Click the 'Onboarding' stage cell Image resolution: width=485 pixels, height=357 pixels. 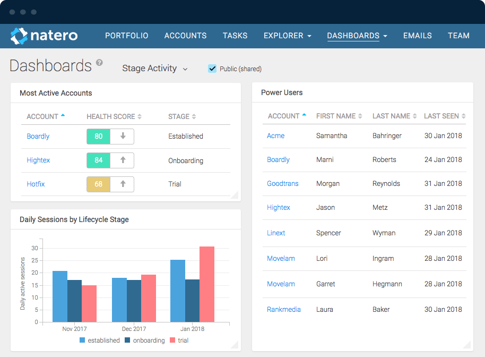pyautogui.click(x=186, y=160)
